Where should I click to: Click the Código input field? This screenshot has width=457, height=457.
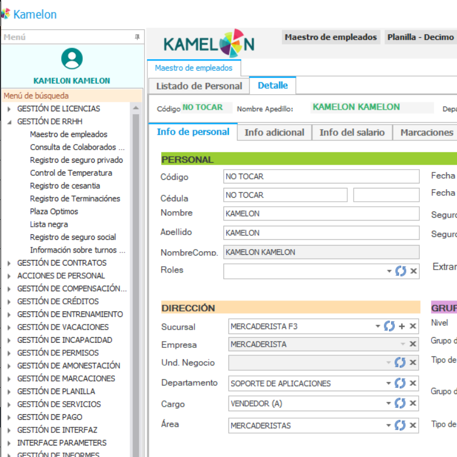click(x=322, y=177)
